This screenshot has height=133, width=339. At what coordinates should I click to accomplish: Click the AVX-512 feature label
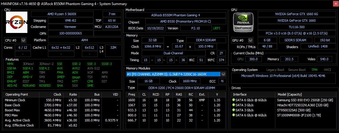[93, 68]
